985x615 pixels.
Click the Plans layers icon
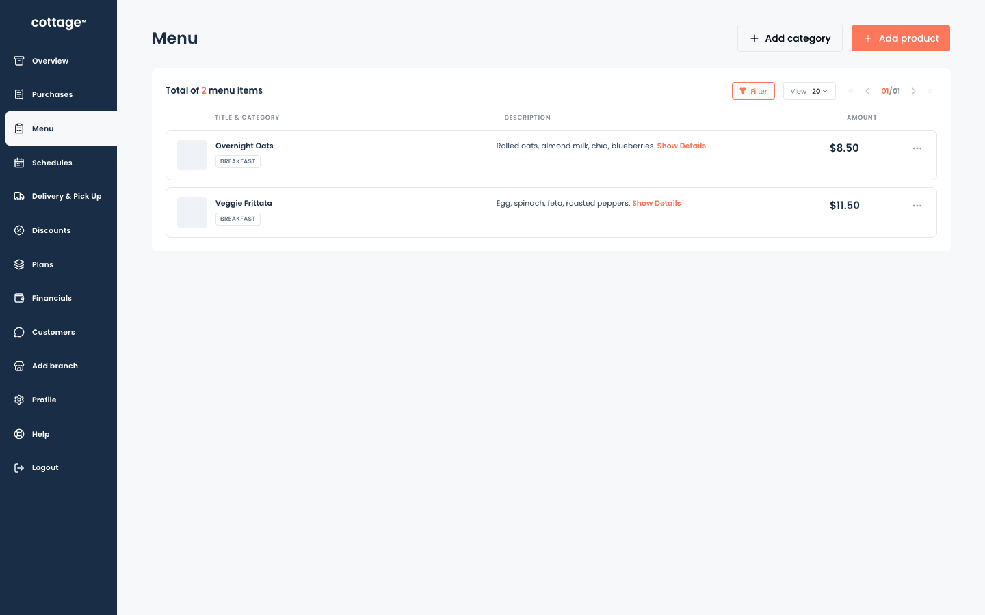tap(19, 264)
